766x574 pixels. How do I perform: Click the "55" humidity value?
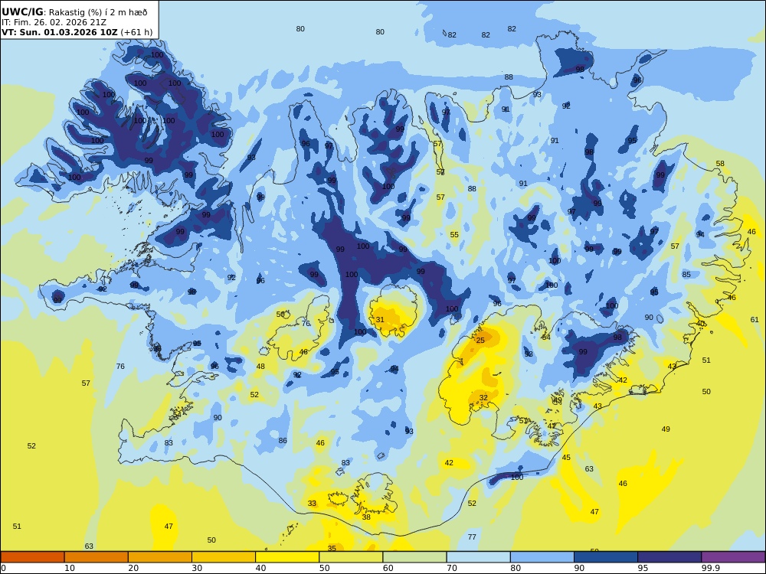[454, 235]
